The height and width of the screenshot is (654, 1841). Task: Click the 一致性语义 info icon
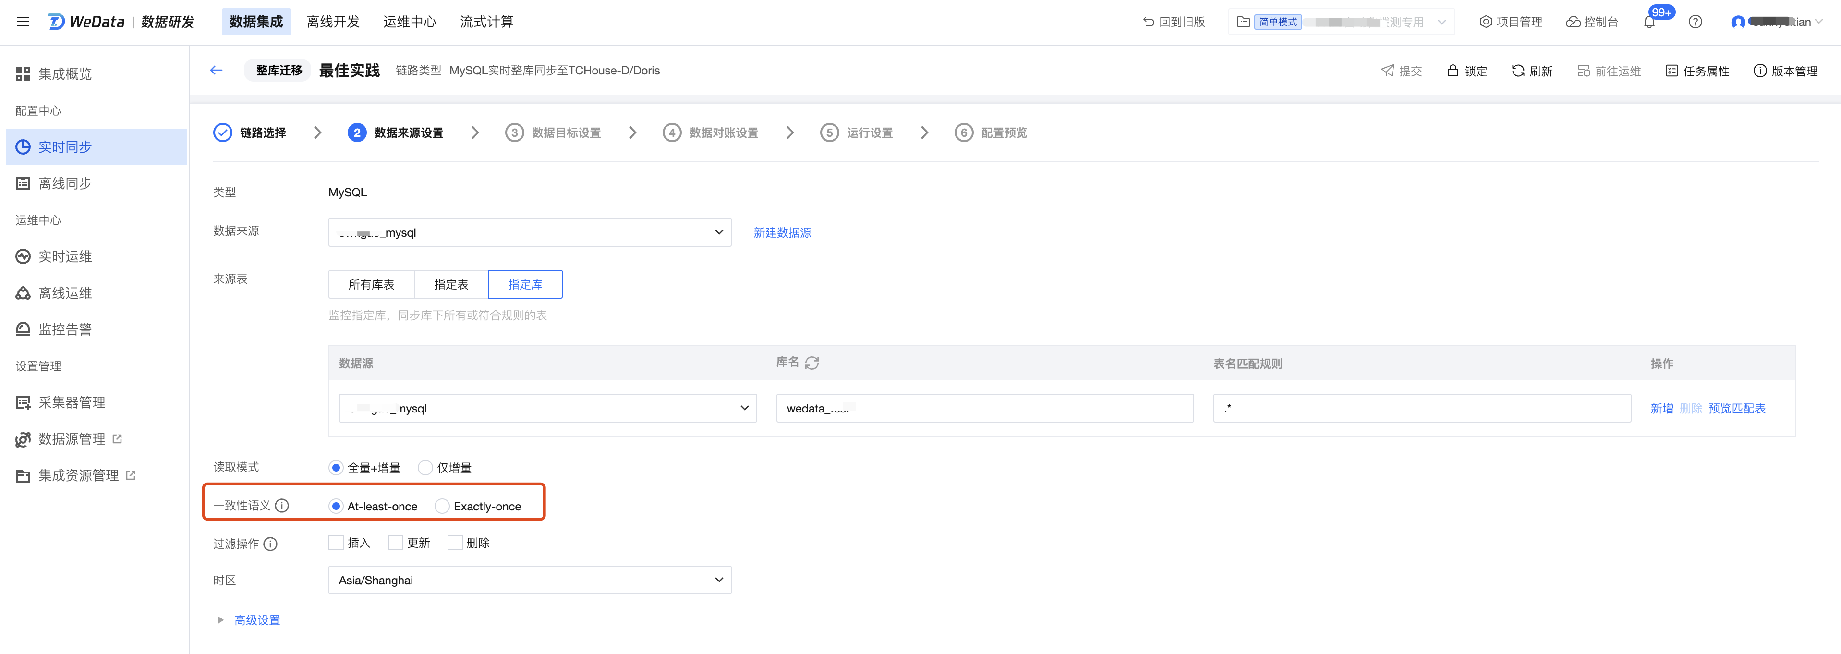282,506
